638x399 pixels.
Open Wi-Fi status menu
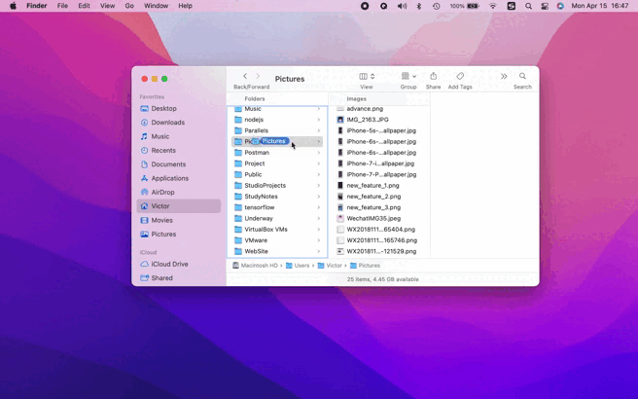493,6
